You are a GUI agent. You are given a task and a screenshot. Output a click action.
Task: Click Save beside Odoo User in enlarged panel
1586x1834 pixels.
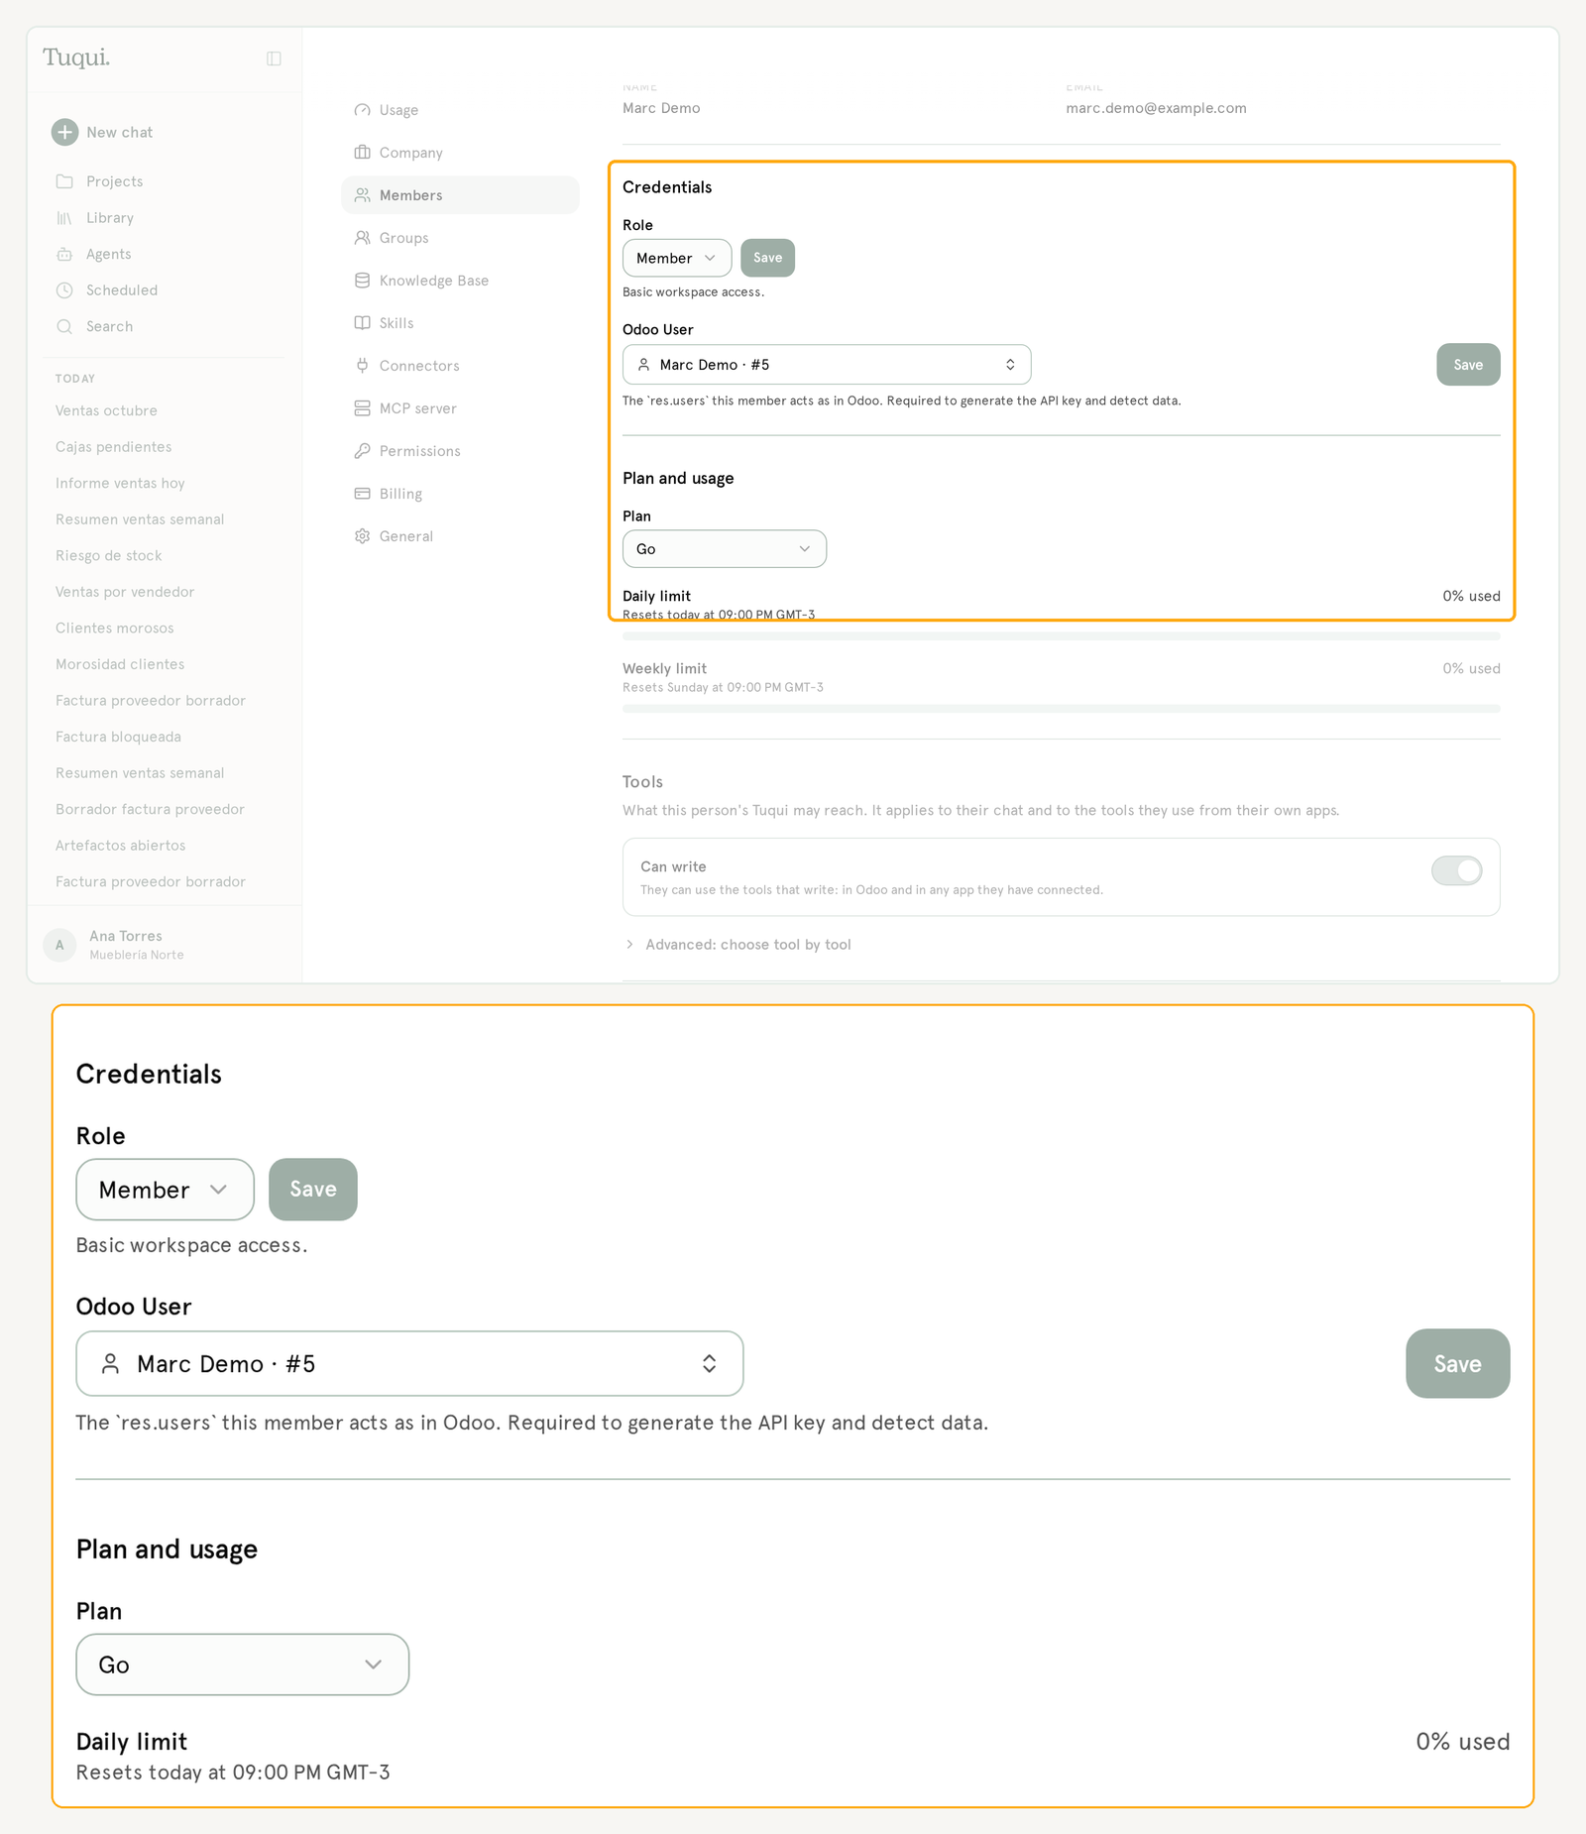(x=1458, y=1364)
